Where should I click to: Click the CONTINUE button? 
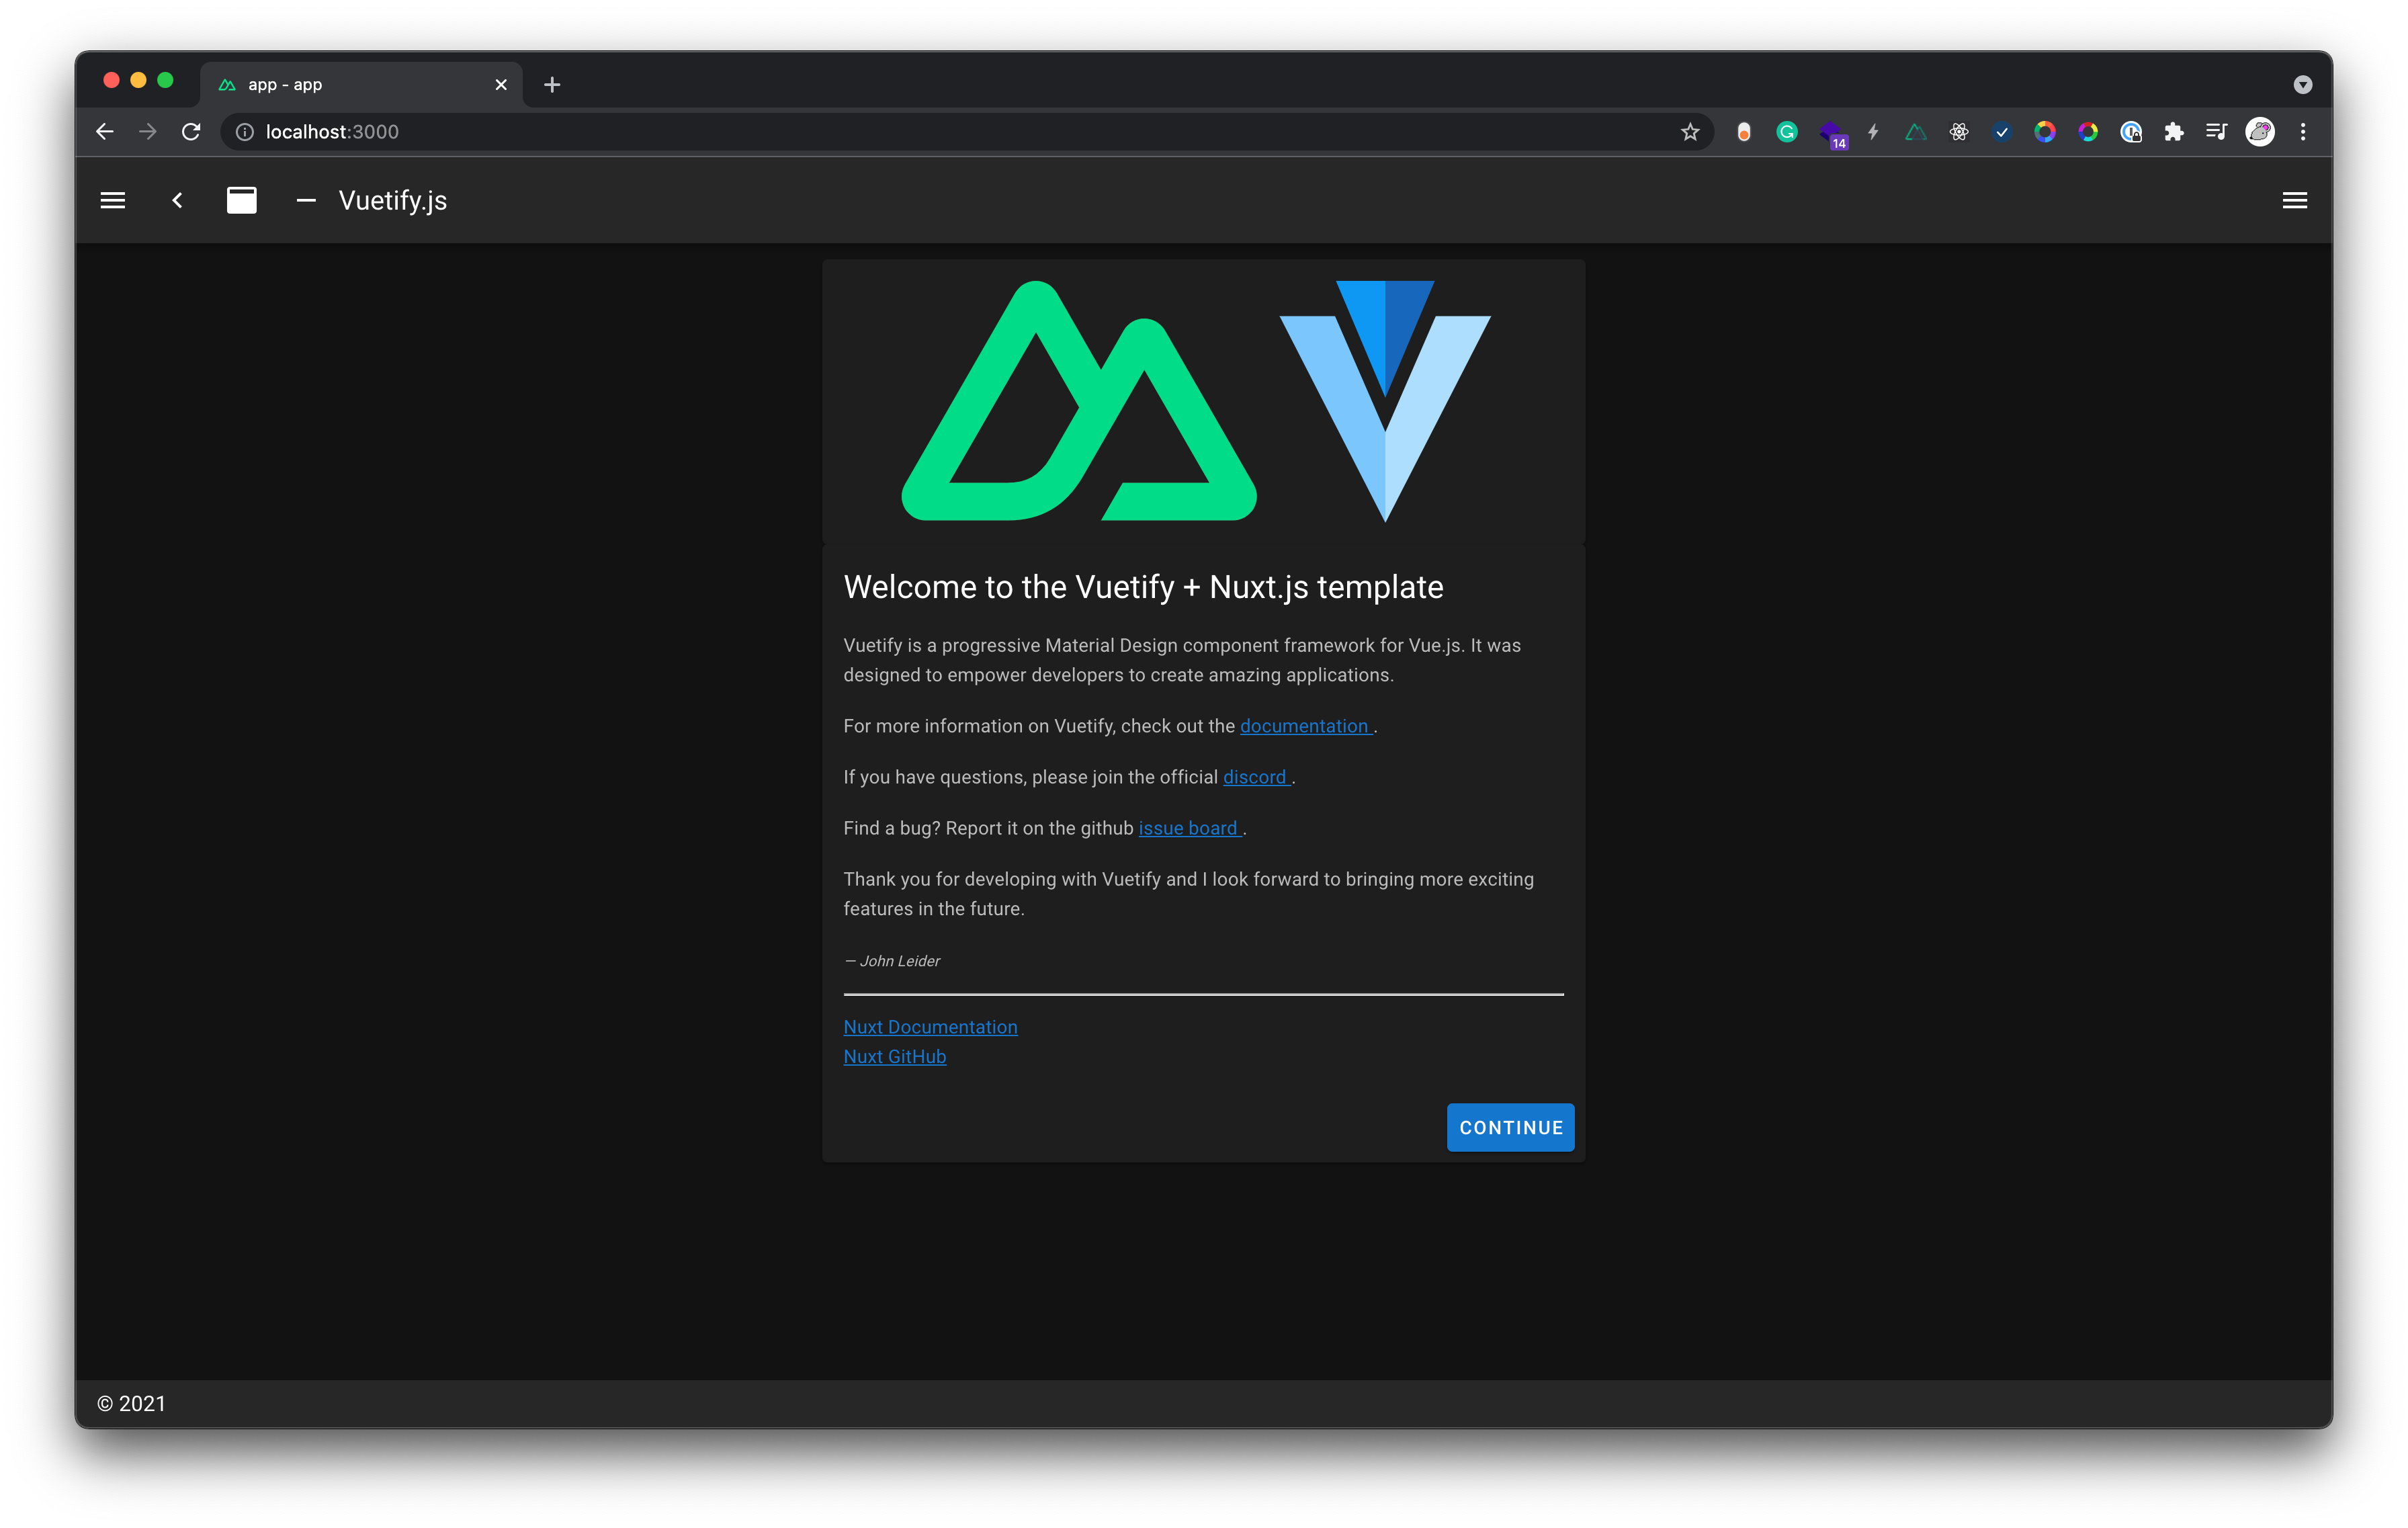click(x=1510, y=1127)
